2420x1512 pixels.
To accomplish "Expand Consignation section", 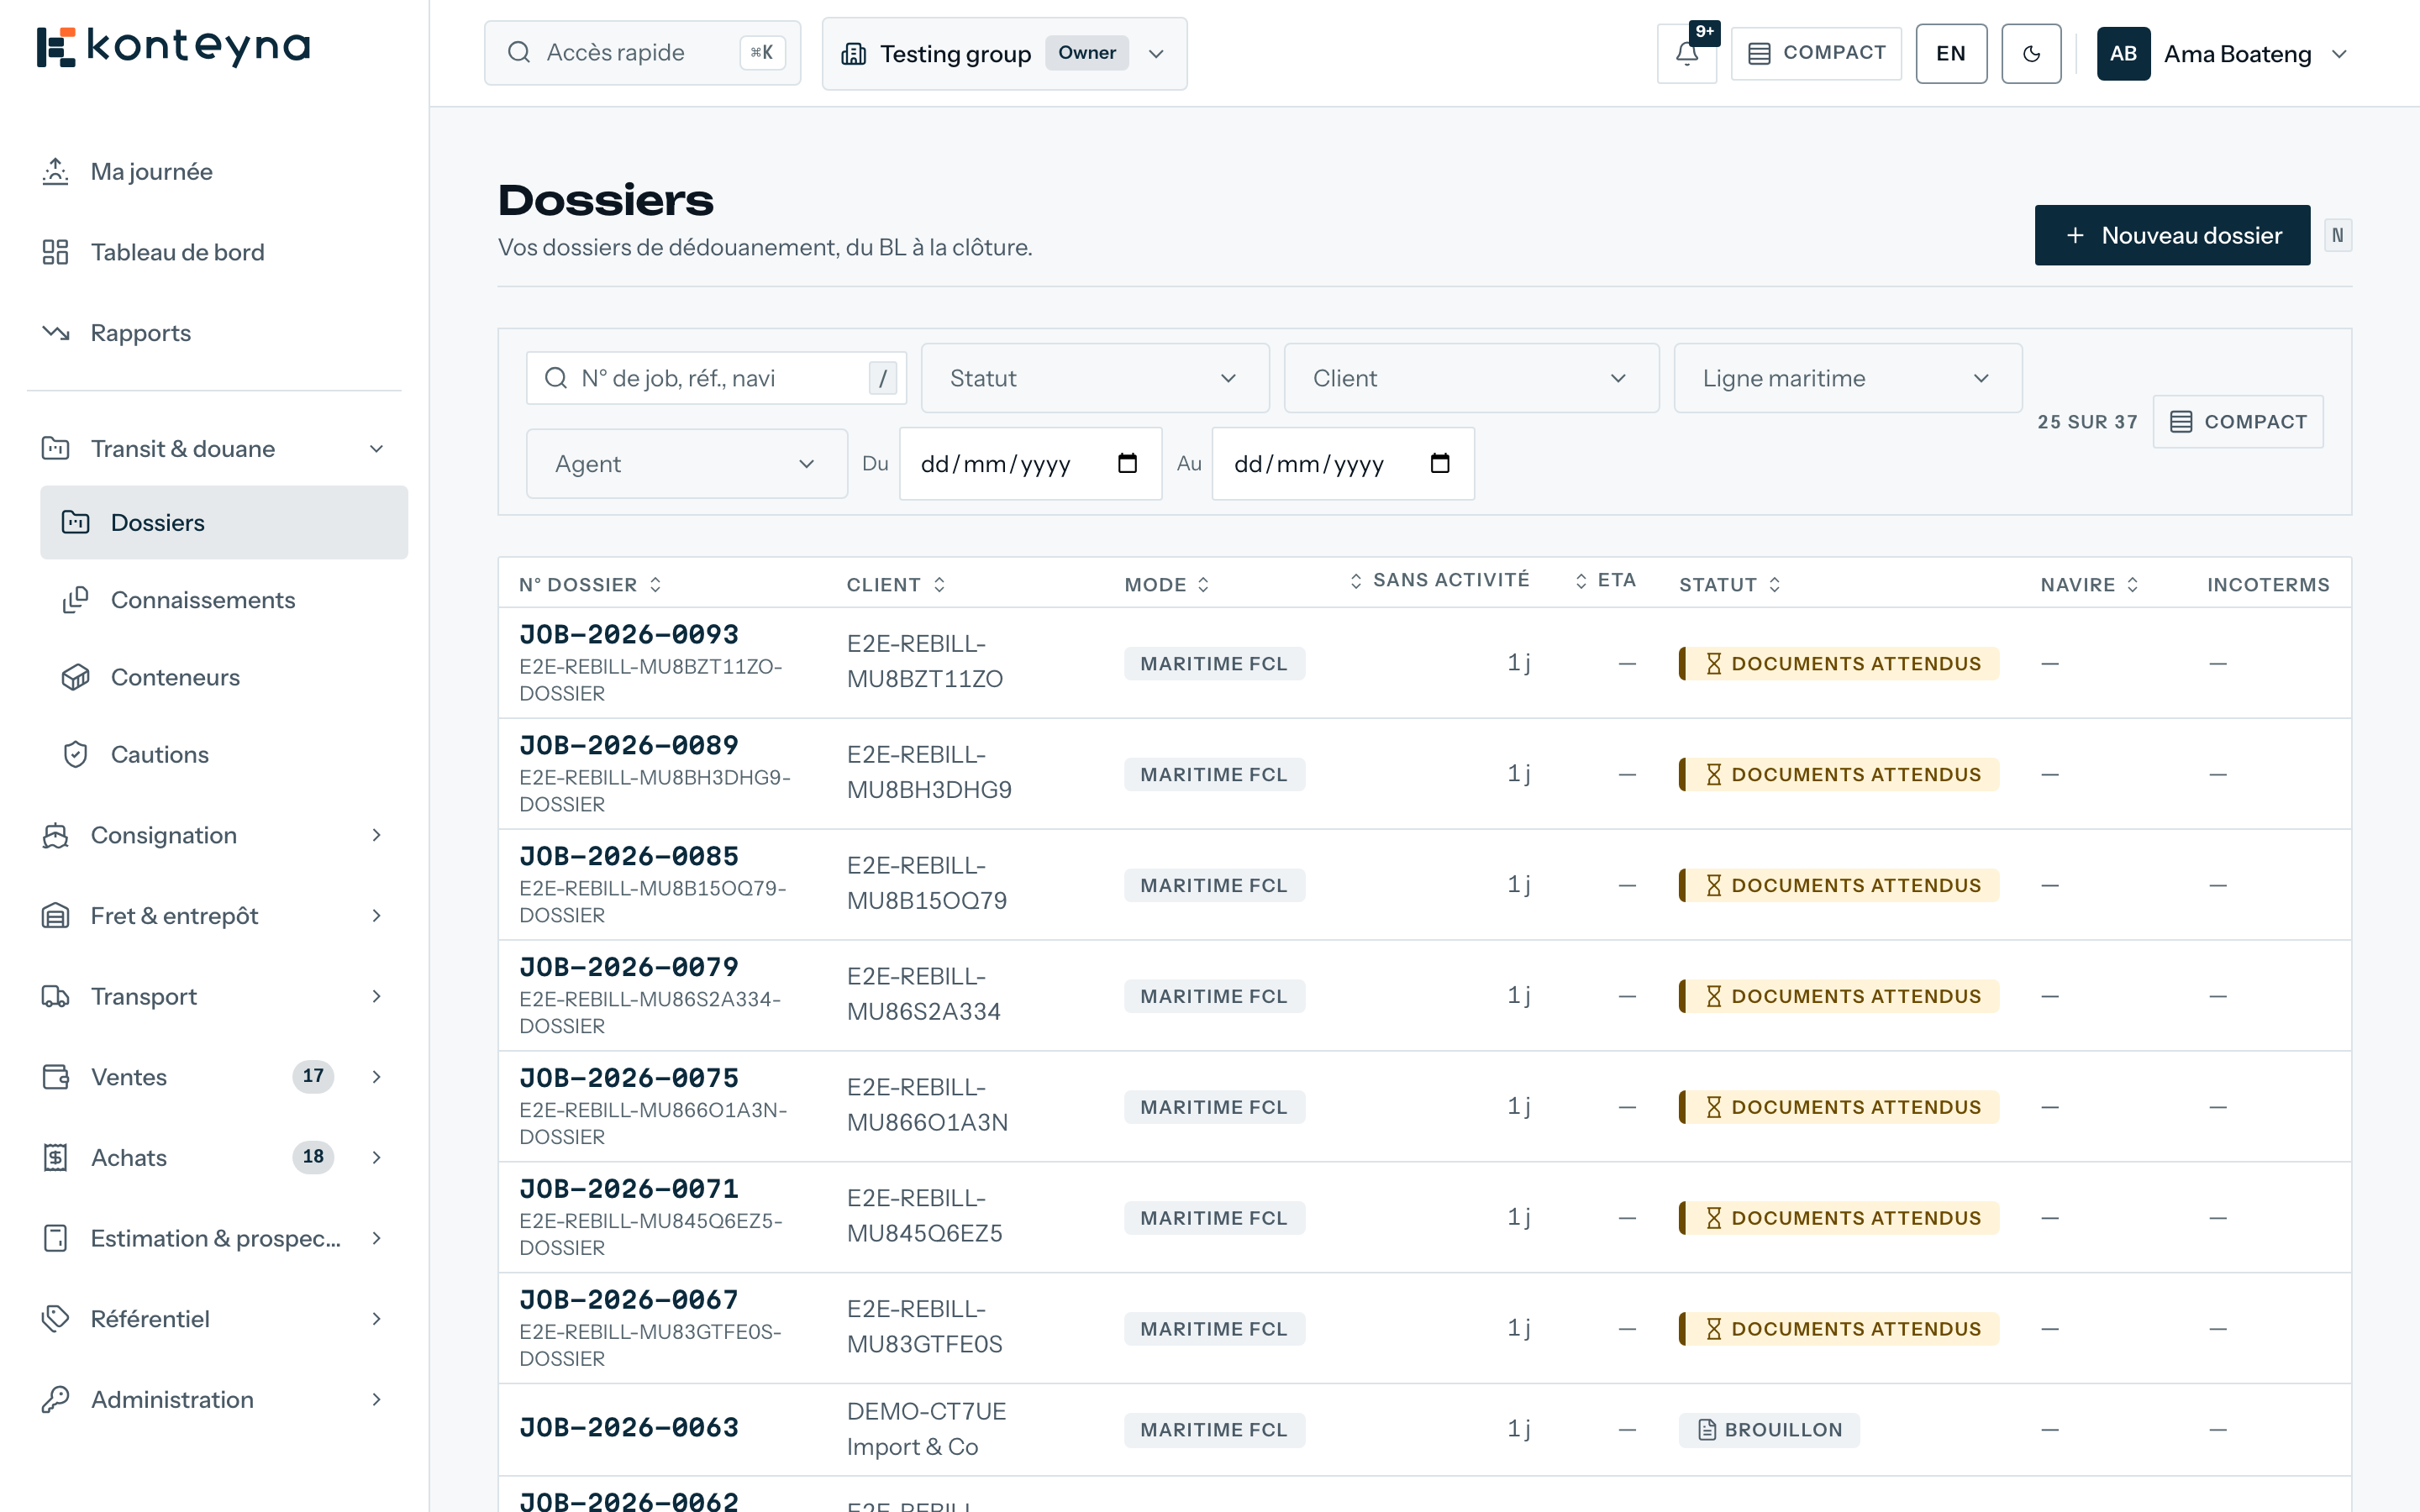I will coord(376,835).
